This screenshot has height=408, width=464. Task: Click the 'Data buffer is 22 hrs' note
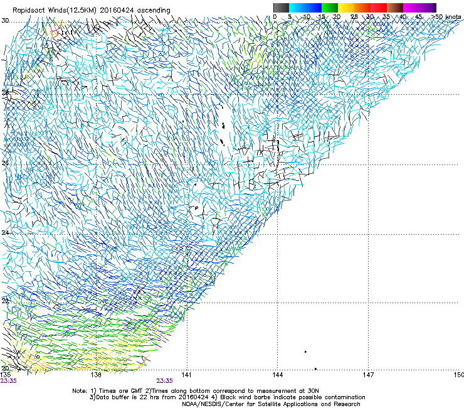(227, 397)
